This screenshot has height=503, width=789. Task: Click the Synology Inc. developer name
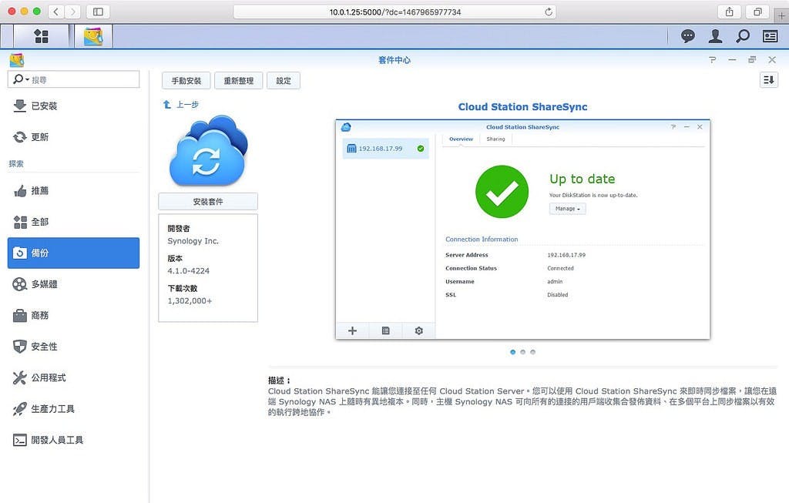(x=193, y=241)
